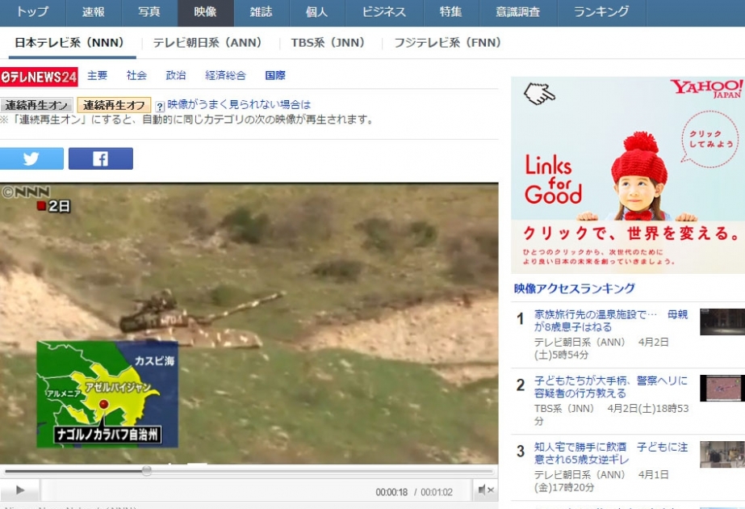This screenshot has height=509, width=745.
Task: Unmute the video with the speaker icon
Action: pyautogui.click(x=486, y=490)
